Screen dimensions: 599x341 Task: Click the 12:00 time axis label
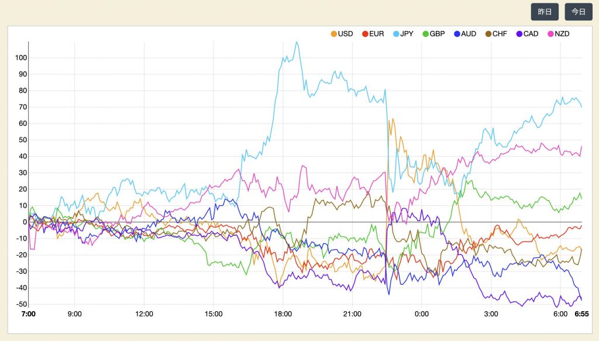[x=144, y=314]
